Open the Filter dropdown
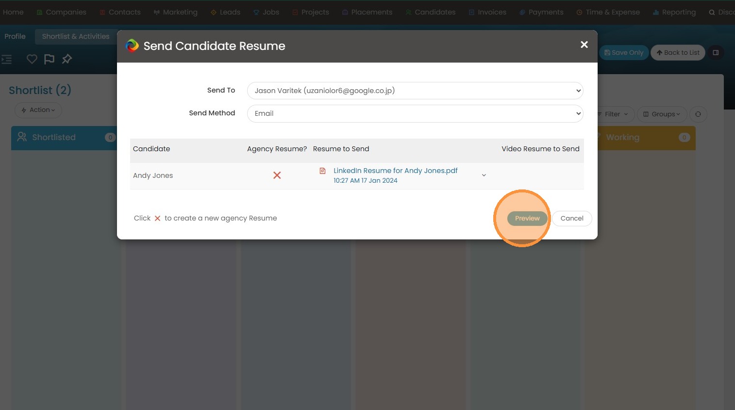The height and width of the screenshot is (410, 735). 614,114
